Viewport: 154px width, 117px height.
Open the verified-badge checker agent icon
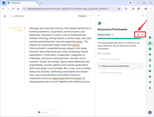click(x=150, y=54)
